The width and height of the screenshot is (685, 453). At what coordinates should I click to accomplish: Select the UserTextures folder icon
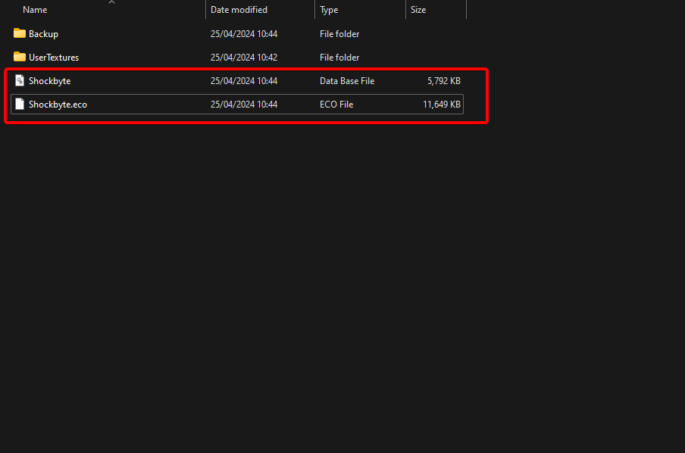coord(19,57)
